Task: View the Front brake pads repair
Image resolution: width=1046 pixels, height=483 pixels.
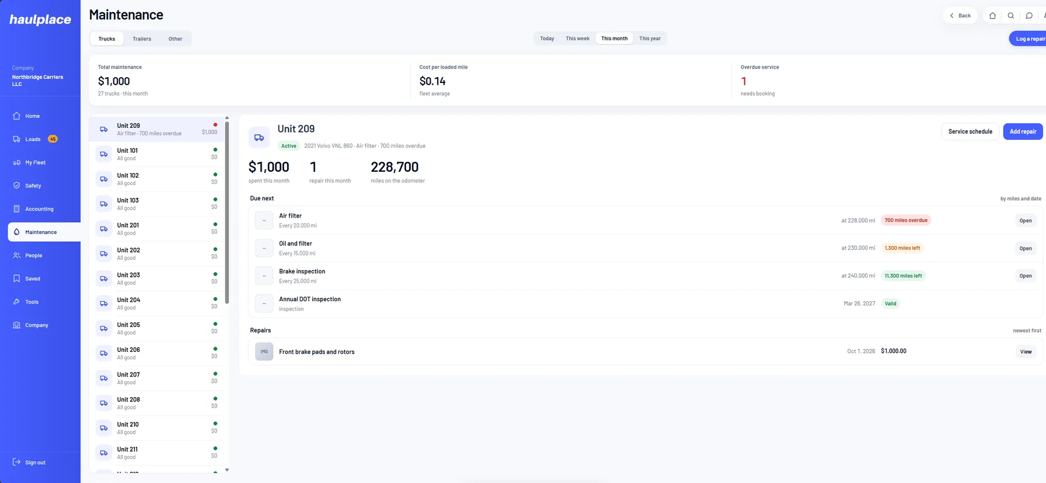Action: click(1026, 351)
